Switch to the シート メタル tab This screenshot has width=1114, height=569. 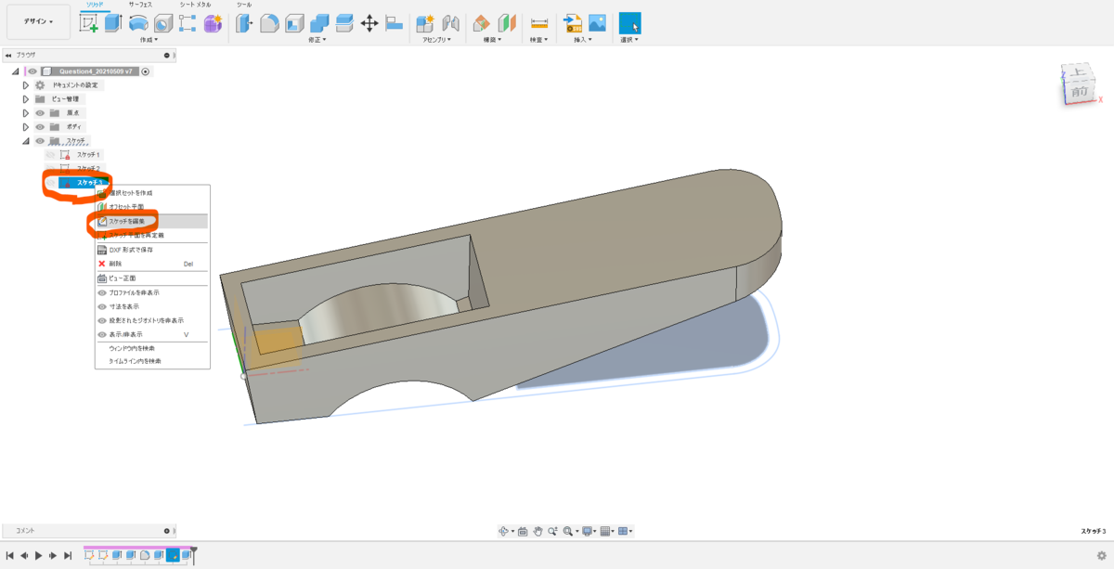coord(195,5)
